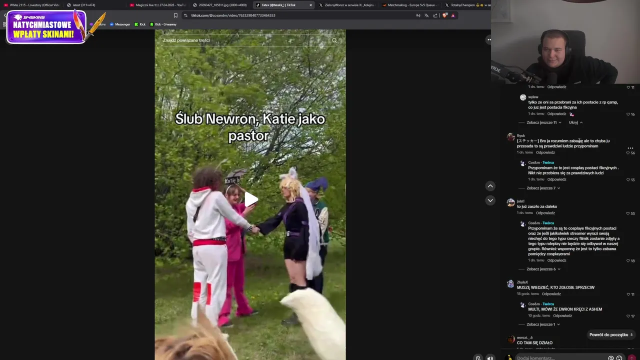This screenshot has height=360, width=640.
Task: Switch to 'Matchmaking - Europe 5v5 Queue' tab
Action: [x=409, y=5]
